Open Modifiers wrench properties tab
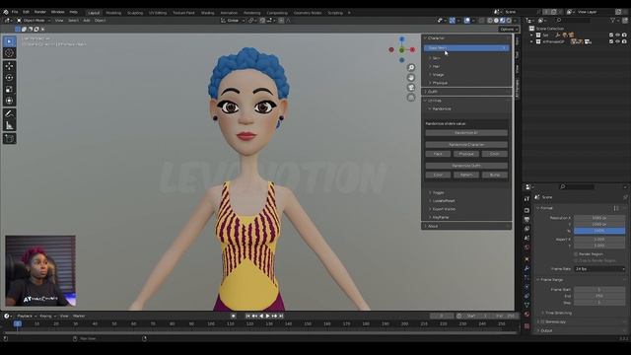The height and width of the screenshot is (355, 631). pyautogui.click(x=526, y=268)
